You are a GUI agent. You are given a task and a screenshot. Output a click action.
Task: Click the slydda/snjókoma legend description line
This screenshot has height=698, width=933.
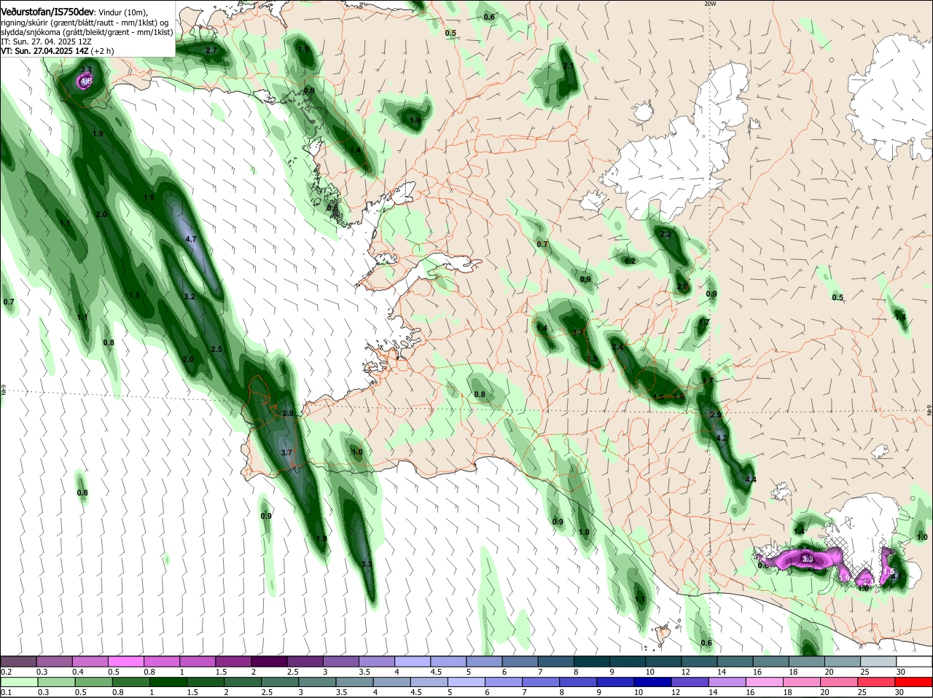(x=87, y=32)
